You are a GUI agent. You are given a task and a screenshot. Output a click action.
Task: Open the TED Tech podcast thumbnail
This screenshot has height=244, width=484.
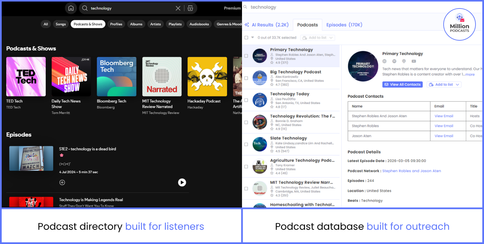coord(26,77)
